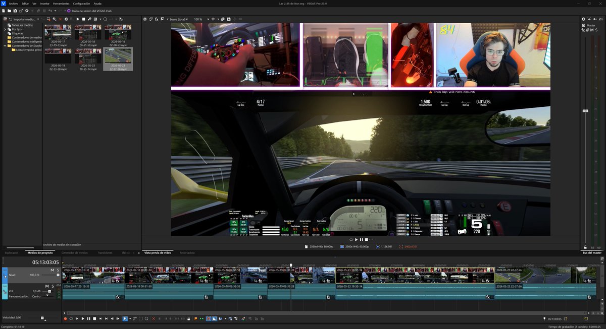The image size is (606, 329).
Task: Expand Por tipo in media tree
Action: click(x=6, y=29)
